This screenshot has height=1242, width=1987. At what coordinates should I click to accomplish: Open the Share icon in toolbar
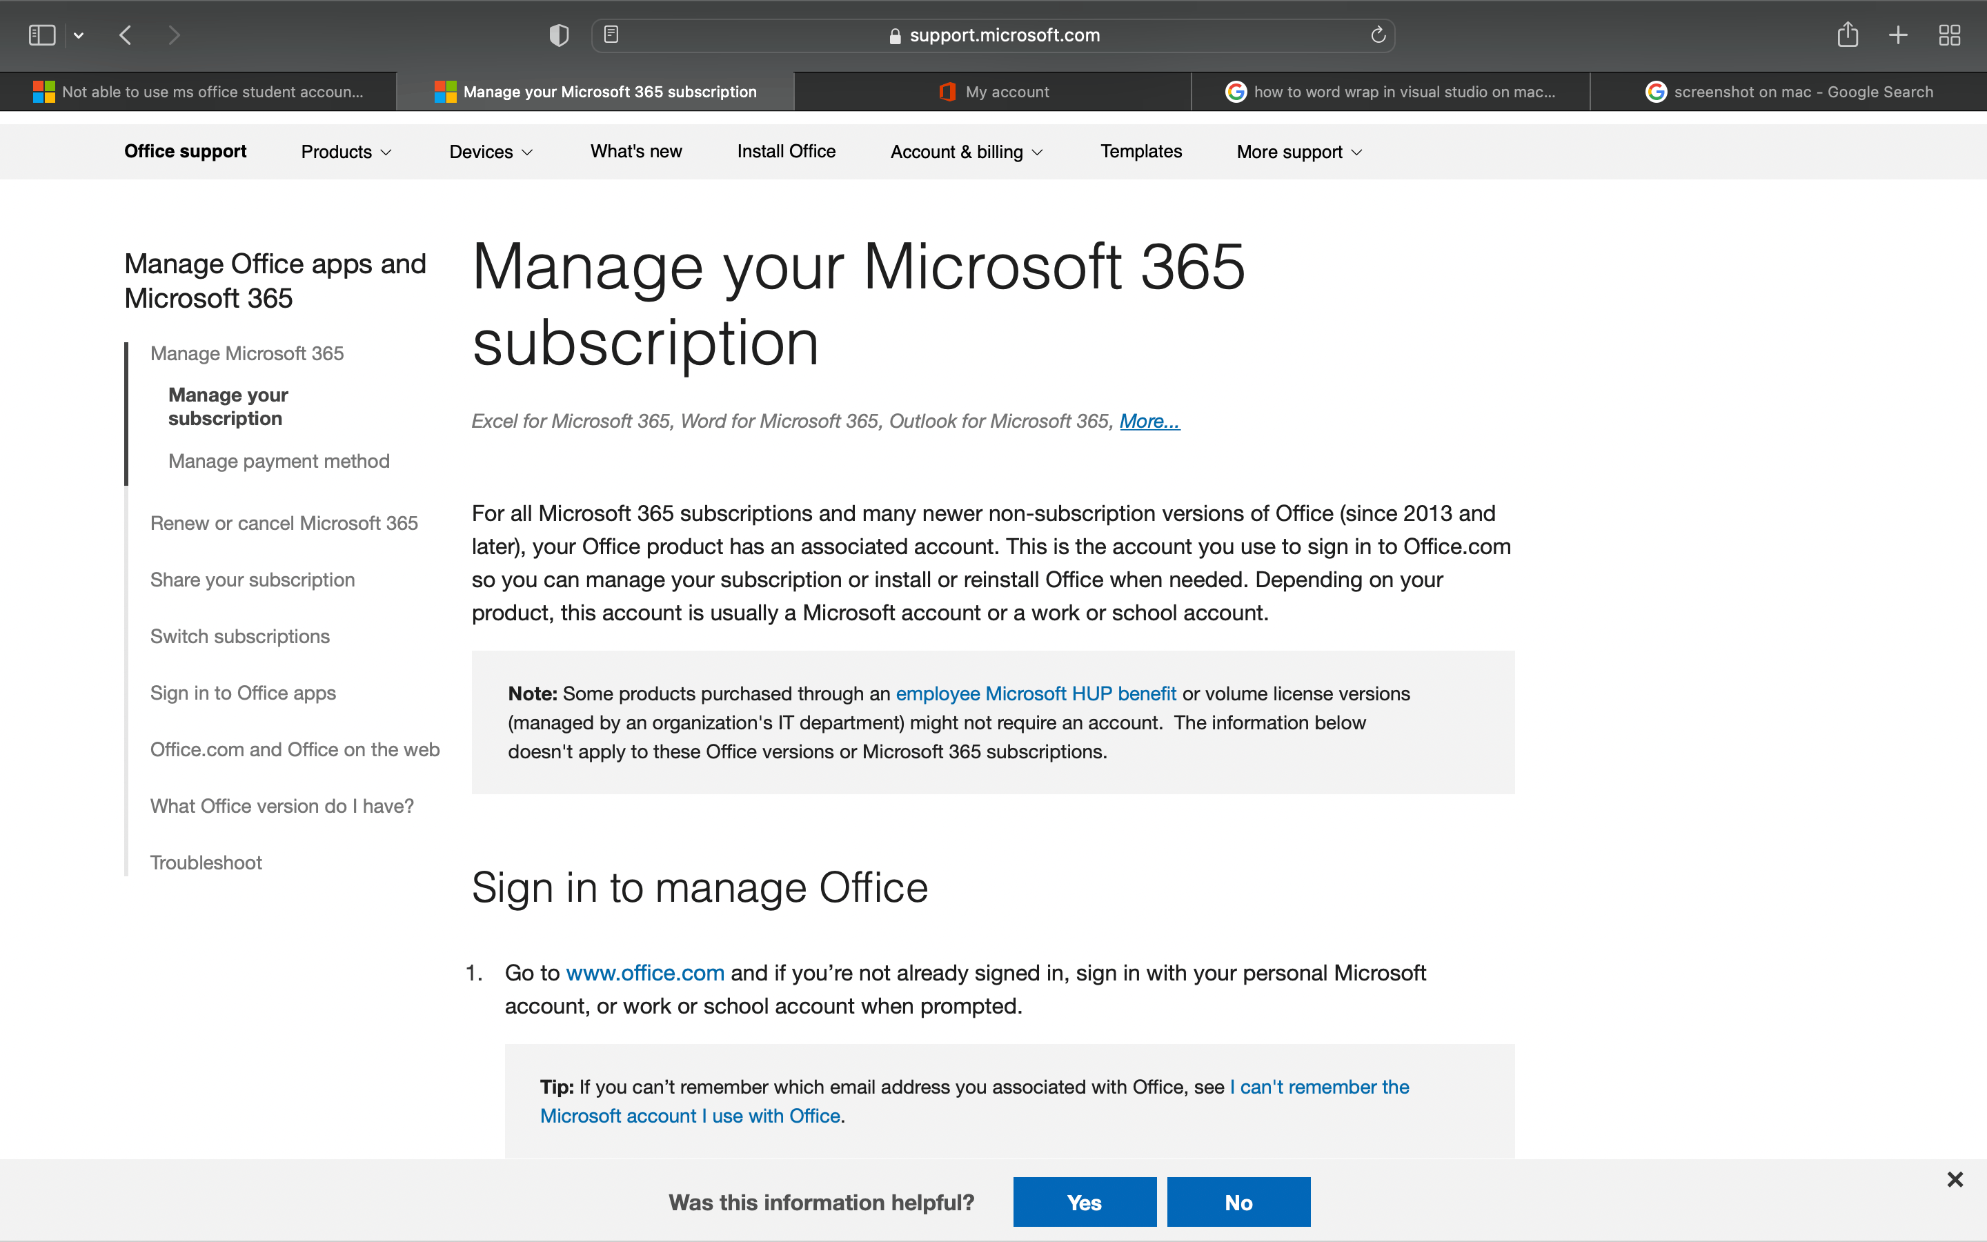(x=1848, y=34)
